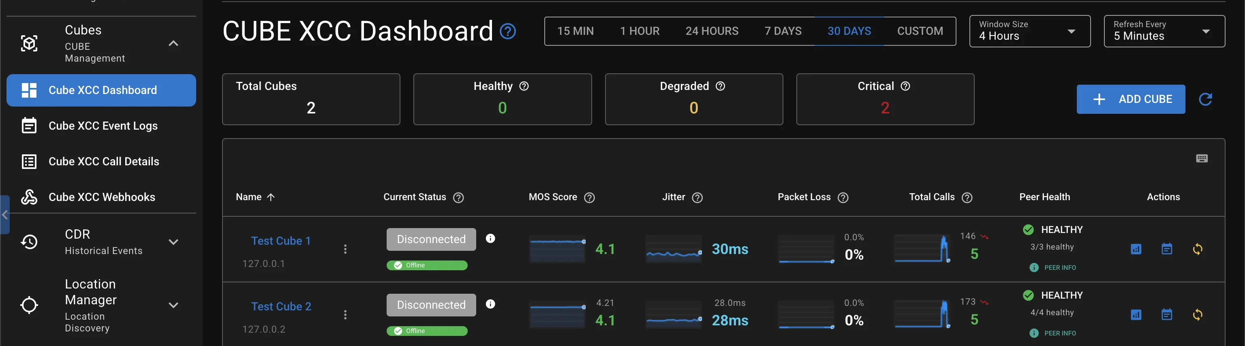Select the 7 DAYS time range
Viewport: 1245px width, 346px height.
tap(783, 32)
